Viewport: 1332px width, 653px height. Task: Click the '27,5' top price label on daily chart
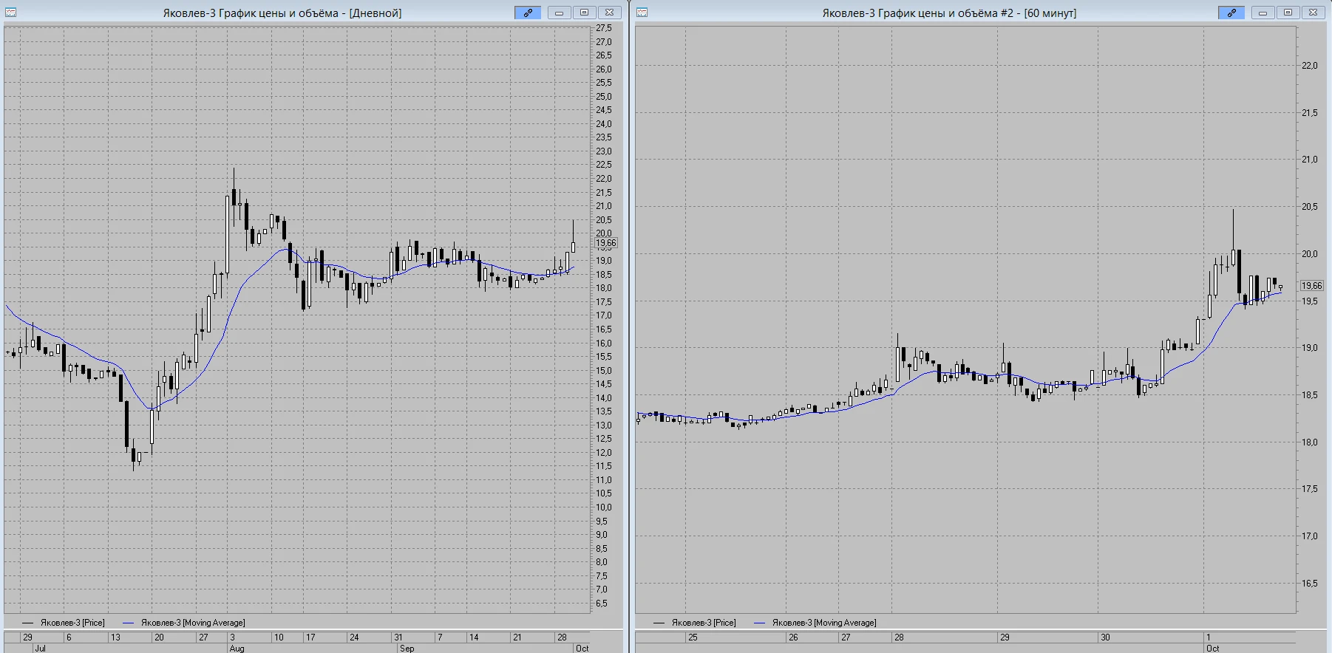(604, 28)
